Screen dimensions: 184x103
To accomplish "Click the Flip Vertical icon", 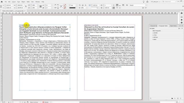I will click(x=58, y=8).
